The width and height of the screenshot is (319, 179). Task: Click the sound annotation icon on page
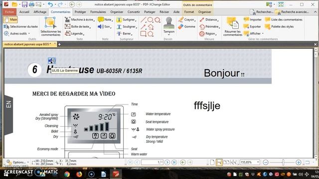click(x=52, y=61)
